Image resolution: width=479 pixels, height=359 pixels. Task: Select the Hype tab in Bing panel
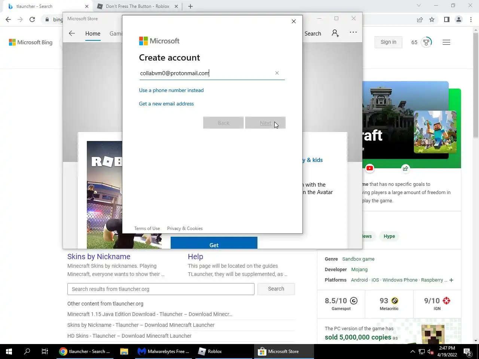point(389,236)
